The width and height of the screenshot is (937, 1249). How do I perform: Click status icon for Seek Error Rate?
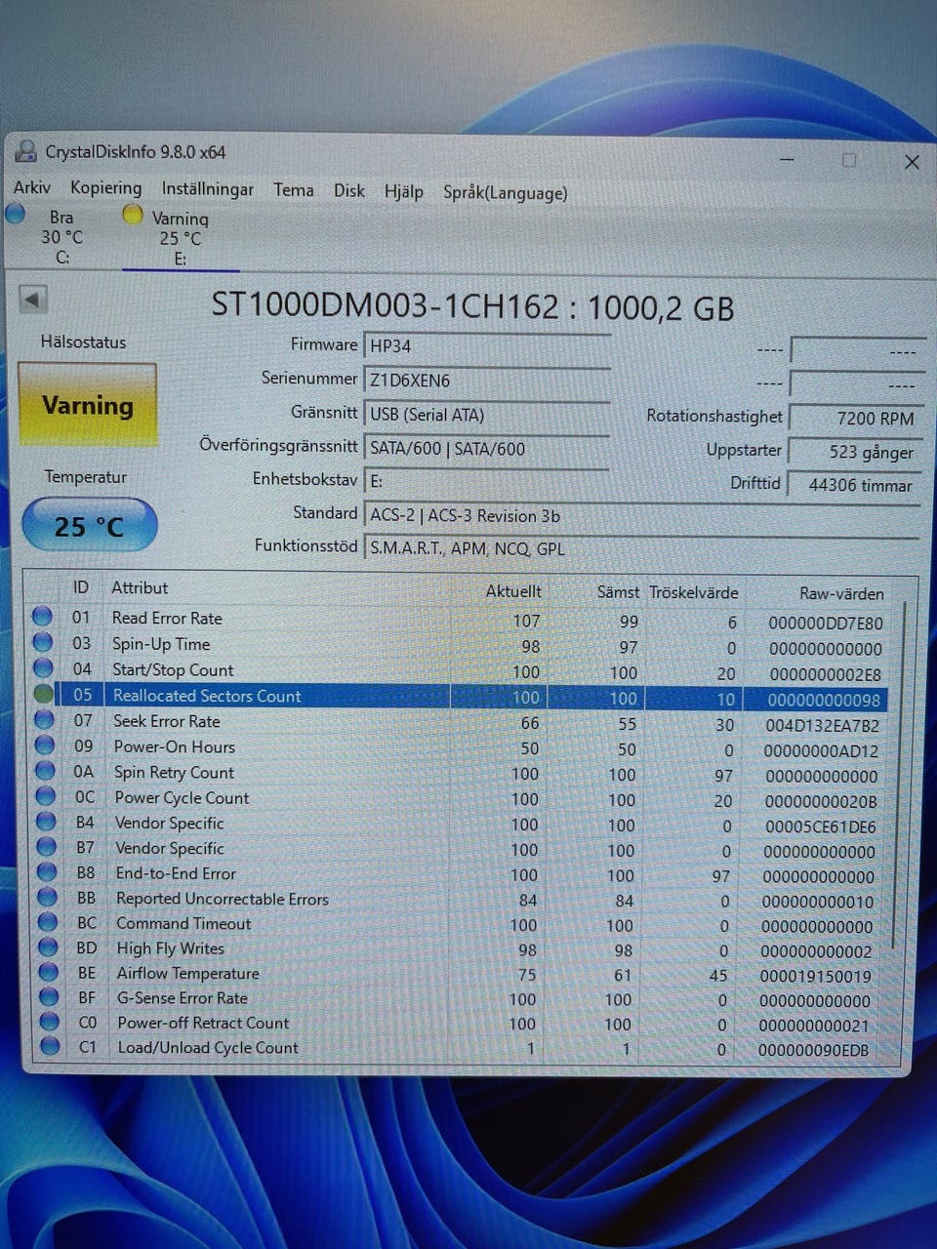point(44,720)
